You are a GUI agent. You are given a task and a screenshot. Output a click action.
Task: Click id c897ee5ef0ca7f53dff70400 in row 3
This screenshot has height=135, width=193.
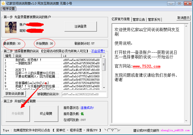(x=81, y=67)
